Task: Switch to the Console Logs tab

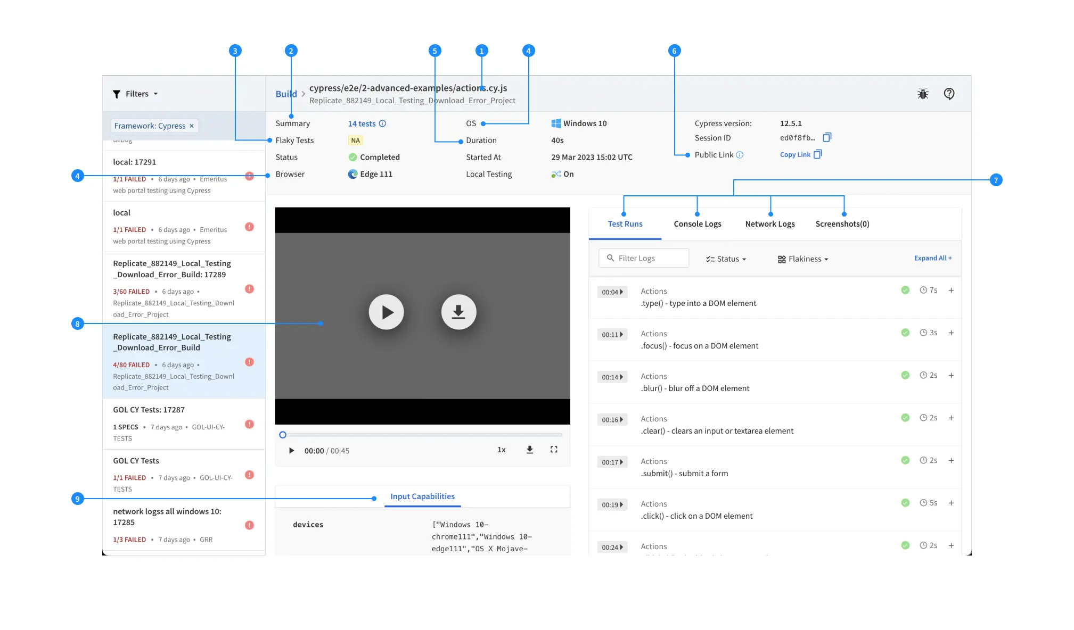Action: click(x=697, y=224)
